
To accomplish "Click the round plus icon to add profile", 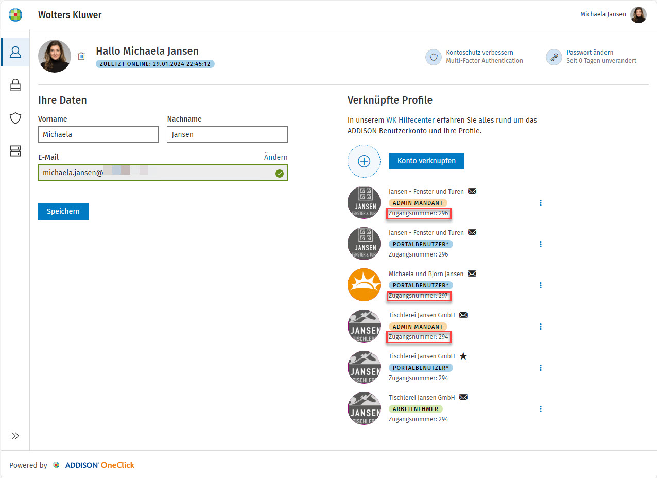I will click(x=364, y=161).
